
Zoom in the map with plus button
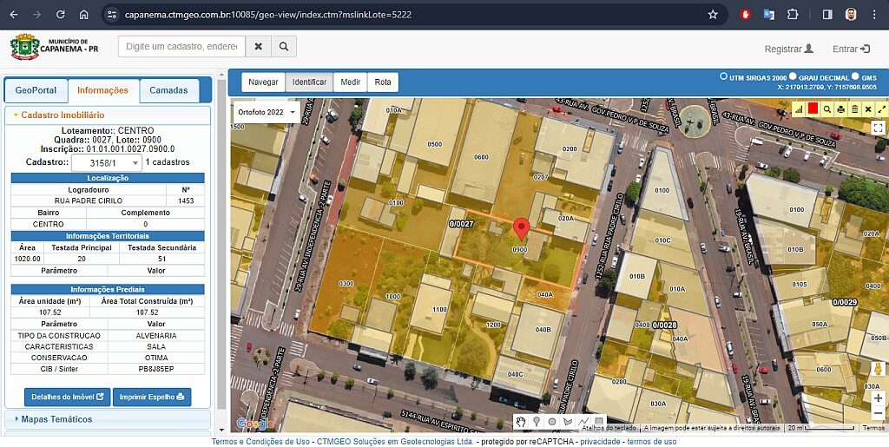pos(878,398)
